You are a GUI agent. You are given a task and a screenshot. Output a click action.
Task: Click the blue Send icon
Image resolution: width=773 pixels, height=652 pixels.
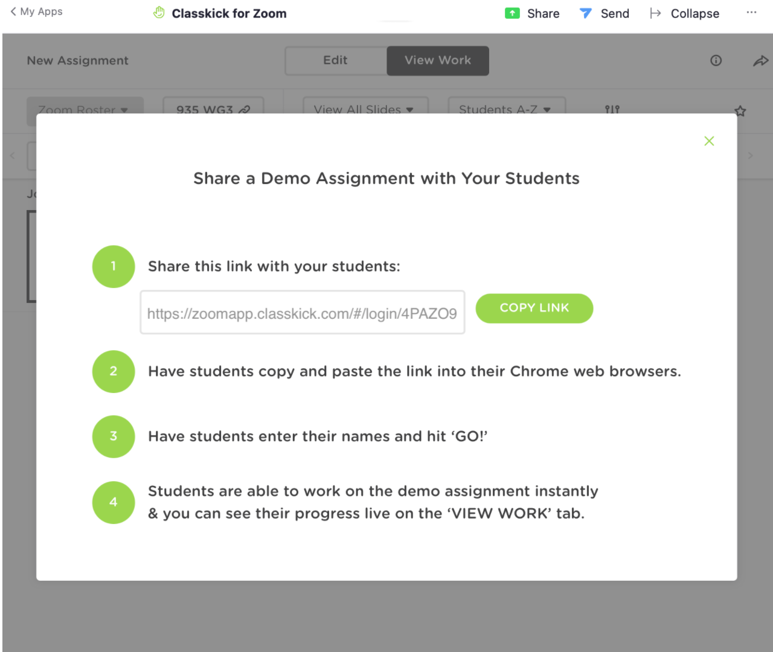pyautogui.click(x=585, y=13)
